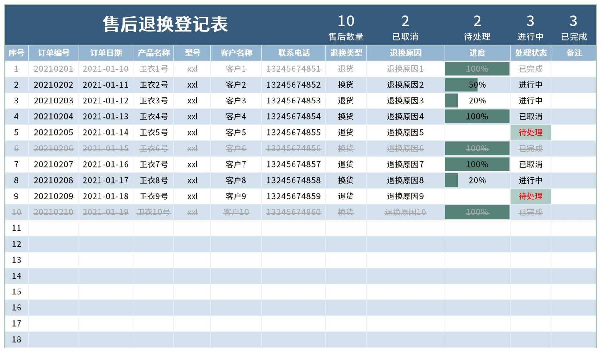The image size is (601, 352).
Task: Select the 处理状态 column header
Action: point(531,53)
